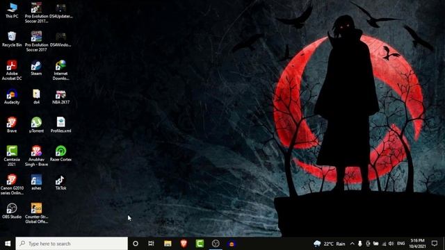
Task: Launch Brave browser from the taskbar
Action: coord(184,244)
